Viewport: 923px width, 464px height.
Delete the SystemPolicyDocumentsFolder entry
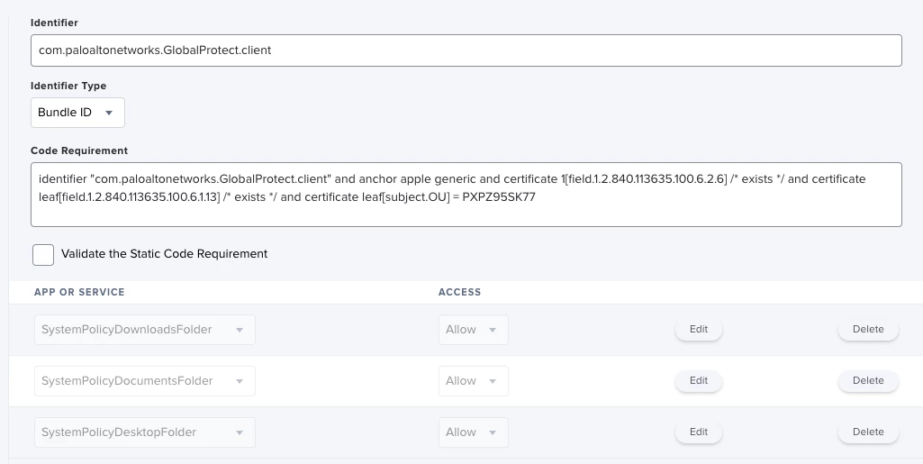coord(868,381)
